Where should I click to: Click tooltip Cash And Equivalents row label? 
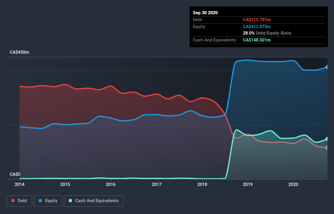pyautogui.click(x=214, y=40)
